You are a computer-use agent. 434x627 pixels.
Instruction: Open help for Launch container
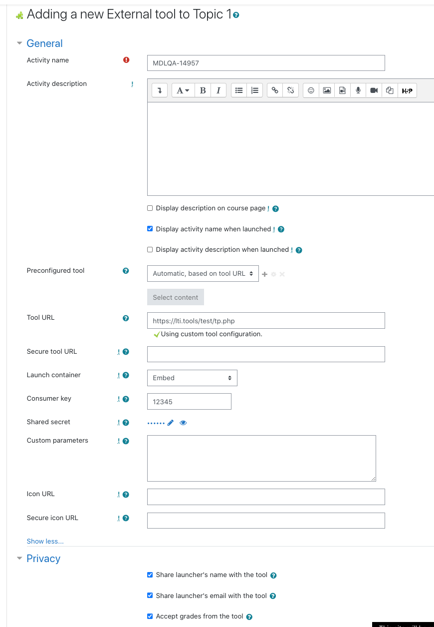click(126, 375)
